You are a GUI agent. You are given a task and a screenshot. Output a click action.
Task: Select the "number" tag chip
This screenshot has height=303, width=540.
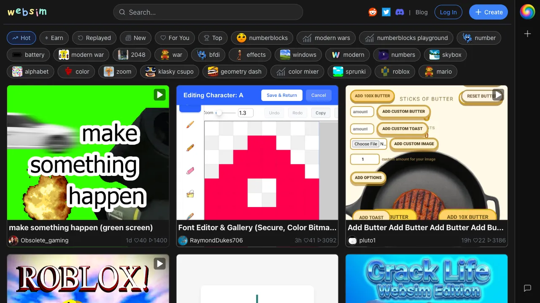click(x=479, y=38)
